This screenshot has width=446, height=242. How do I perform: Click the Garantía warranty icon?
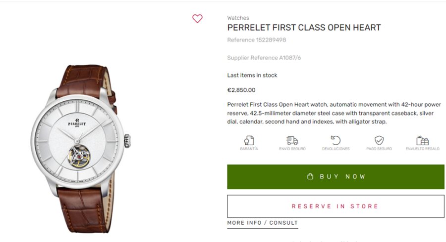pyautogui.click(x=249, y=140)
